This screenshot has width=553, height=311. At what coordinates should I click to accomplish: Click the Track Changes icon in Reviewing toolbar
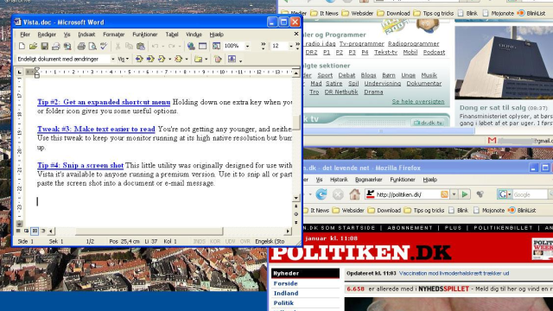pos(218,59)
